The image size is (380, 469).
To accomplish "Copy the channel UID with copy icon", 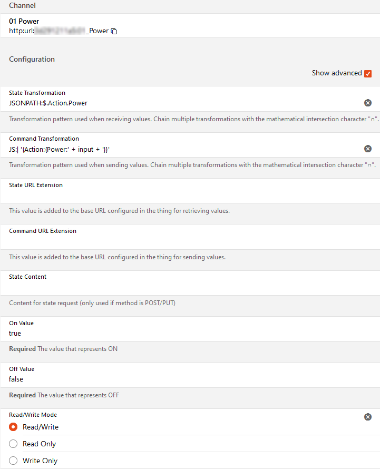I will 114,31.
